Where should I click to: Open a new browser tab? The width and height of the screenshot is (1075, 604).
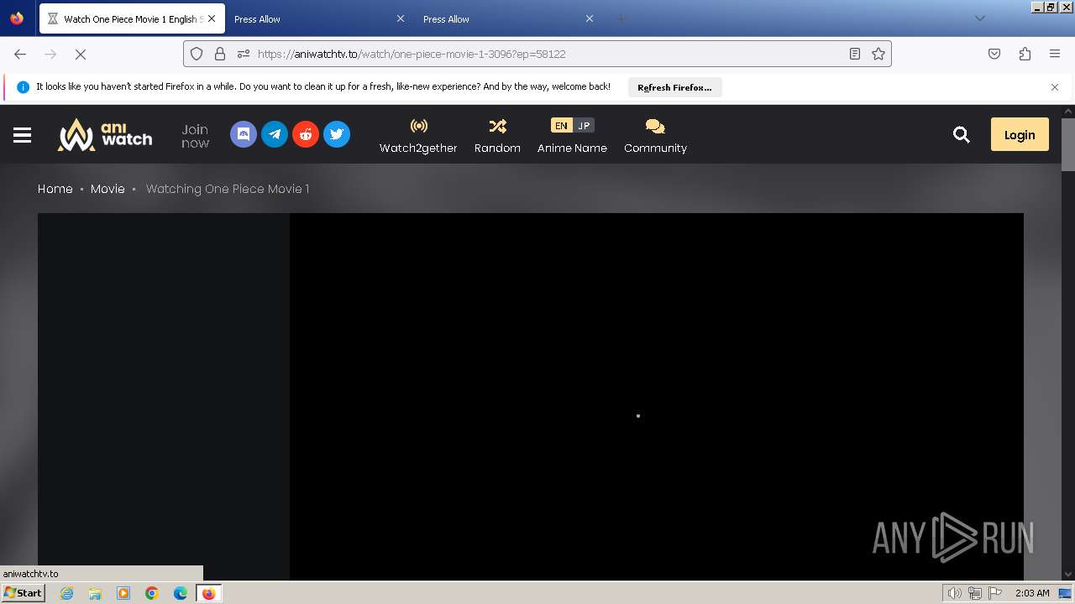coord(621,18)
